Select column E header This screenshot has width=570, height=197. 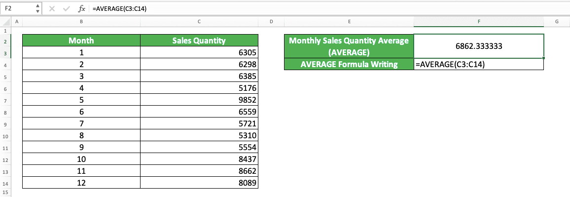pos(349,22)
